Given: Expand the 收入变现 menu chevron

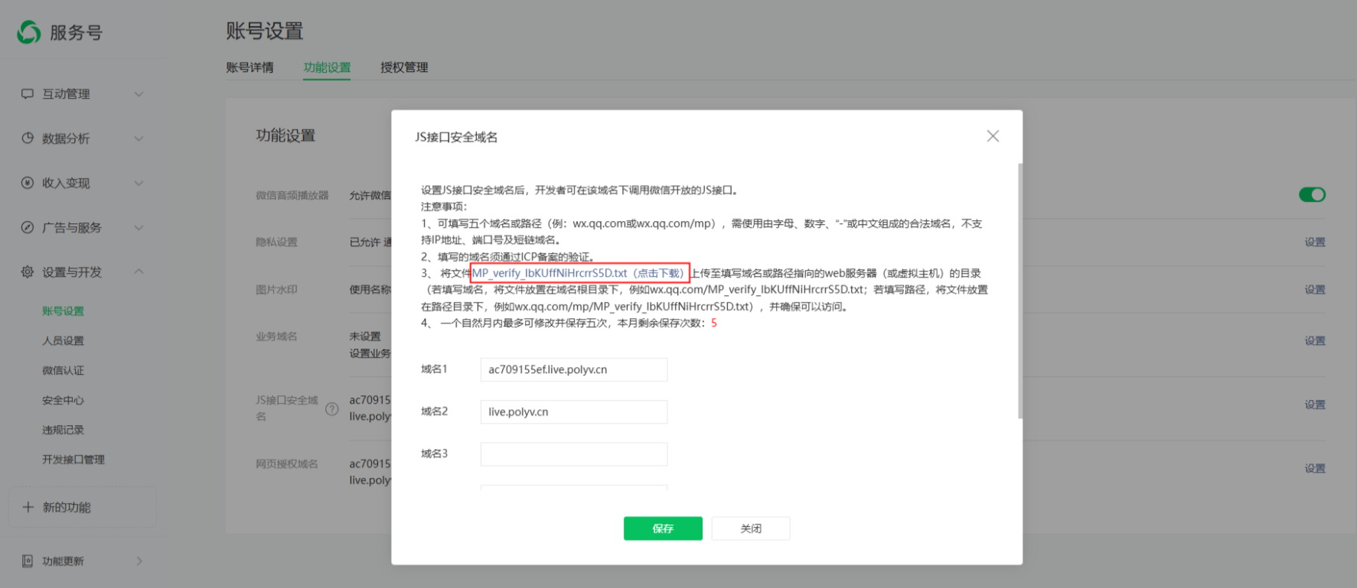Looking at the screenshot, I should tap(139, 183).
